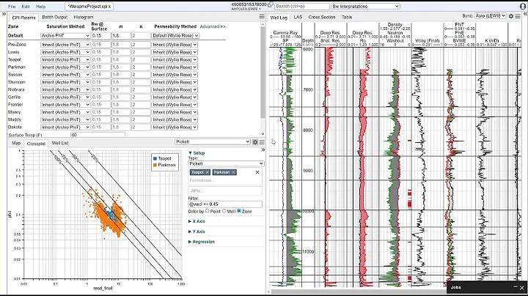Click the Parkman legend color swatch
528x296 pixels.
click(x=155, y=165)
